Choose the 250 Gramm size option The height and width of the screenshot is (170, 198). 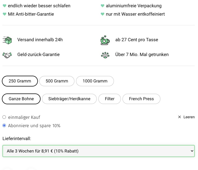click(x=20, y=81)
